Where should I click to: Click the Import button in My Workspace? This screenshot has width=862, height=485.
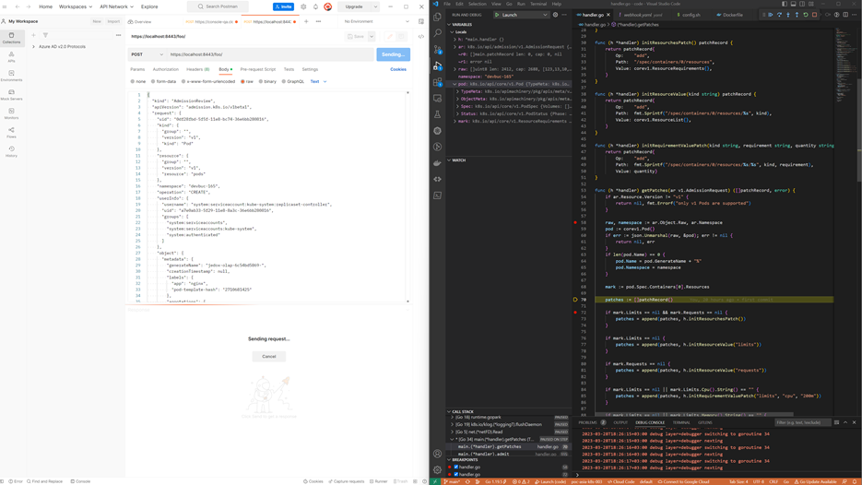click(x=113, y=21)
